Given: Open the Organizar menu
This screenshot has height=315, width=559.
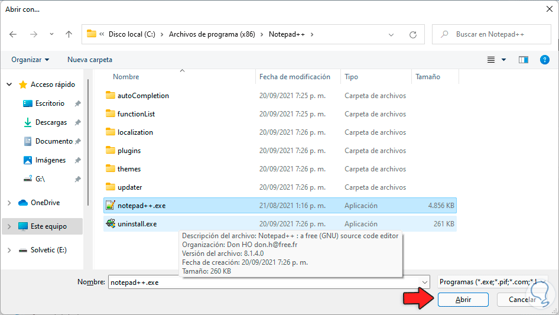Looking at the screenshot, I should (30, 60).
